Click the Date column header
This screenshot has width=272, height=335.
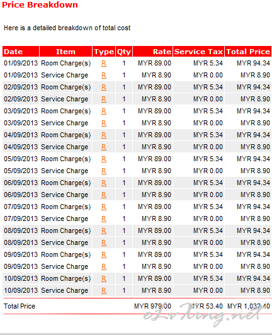point(21,52)
